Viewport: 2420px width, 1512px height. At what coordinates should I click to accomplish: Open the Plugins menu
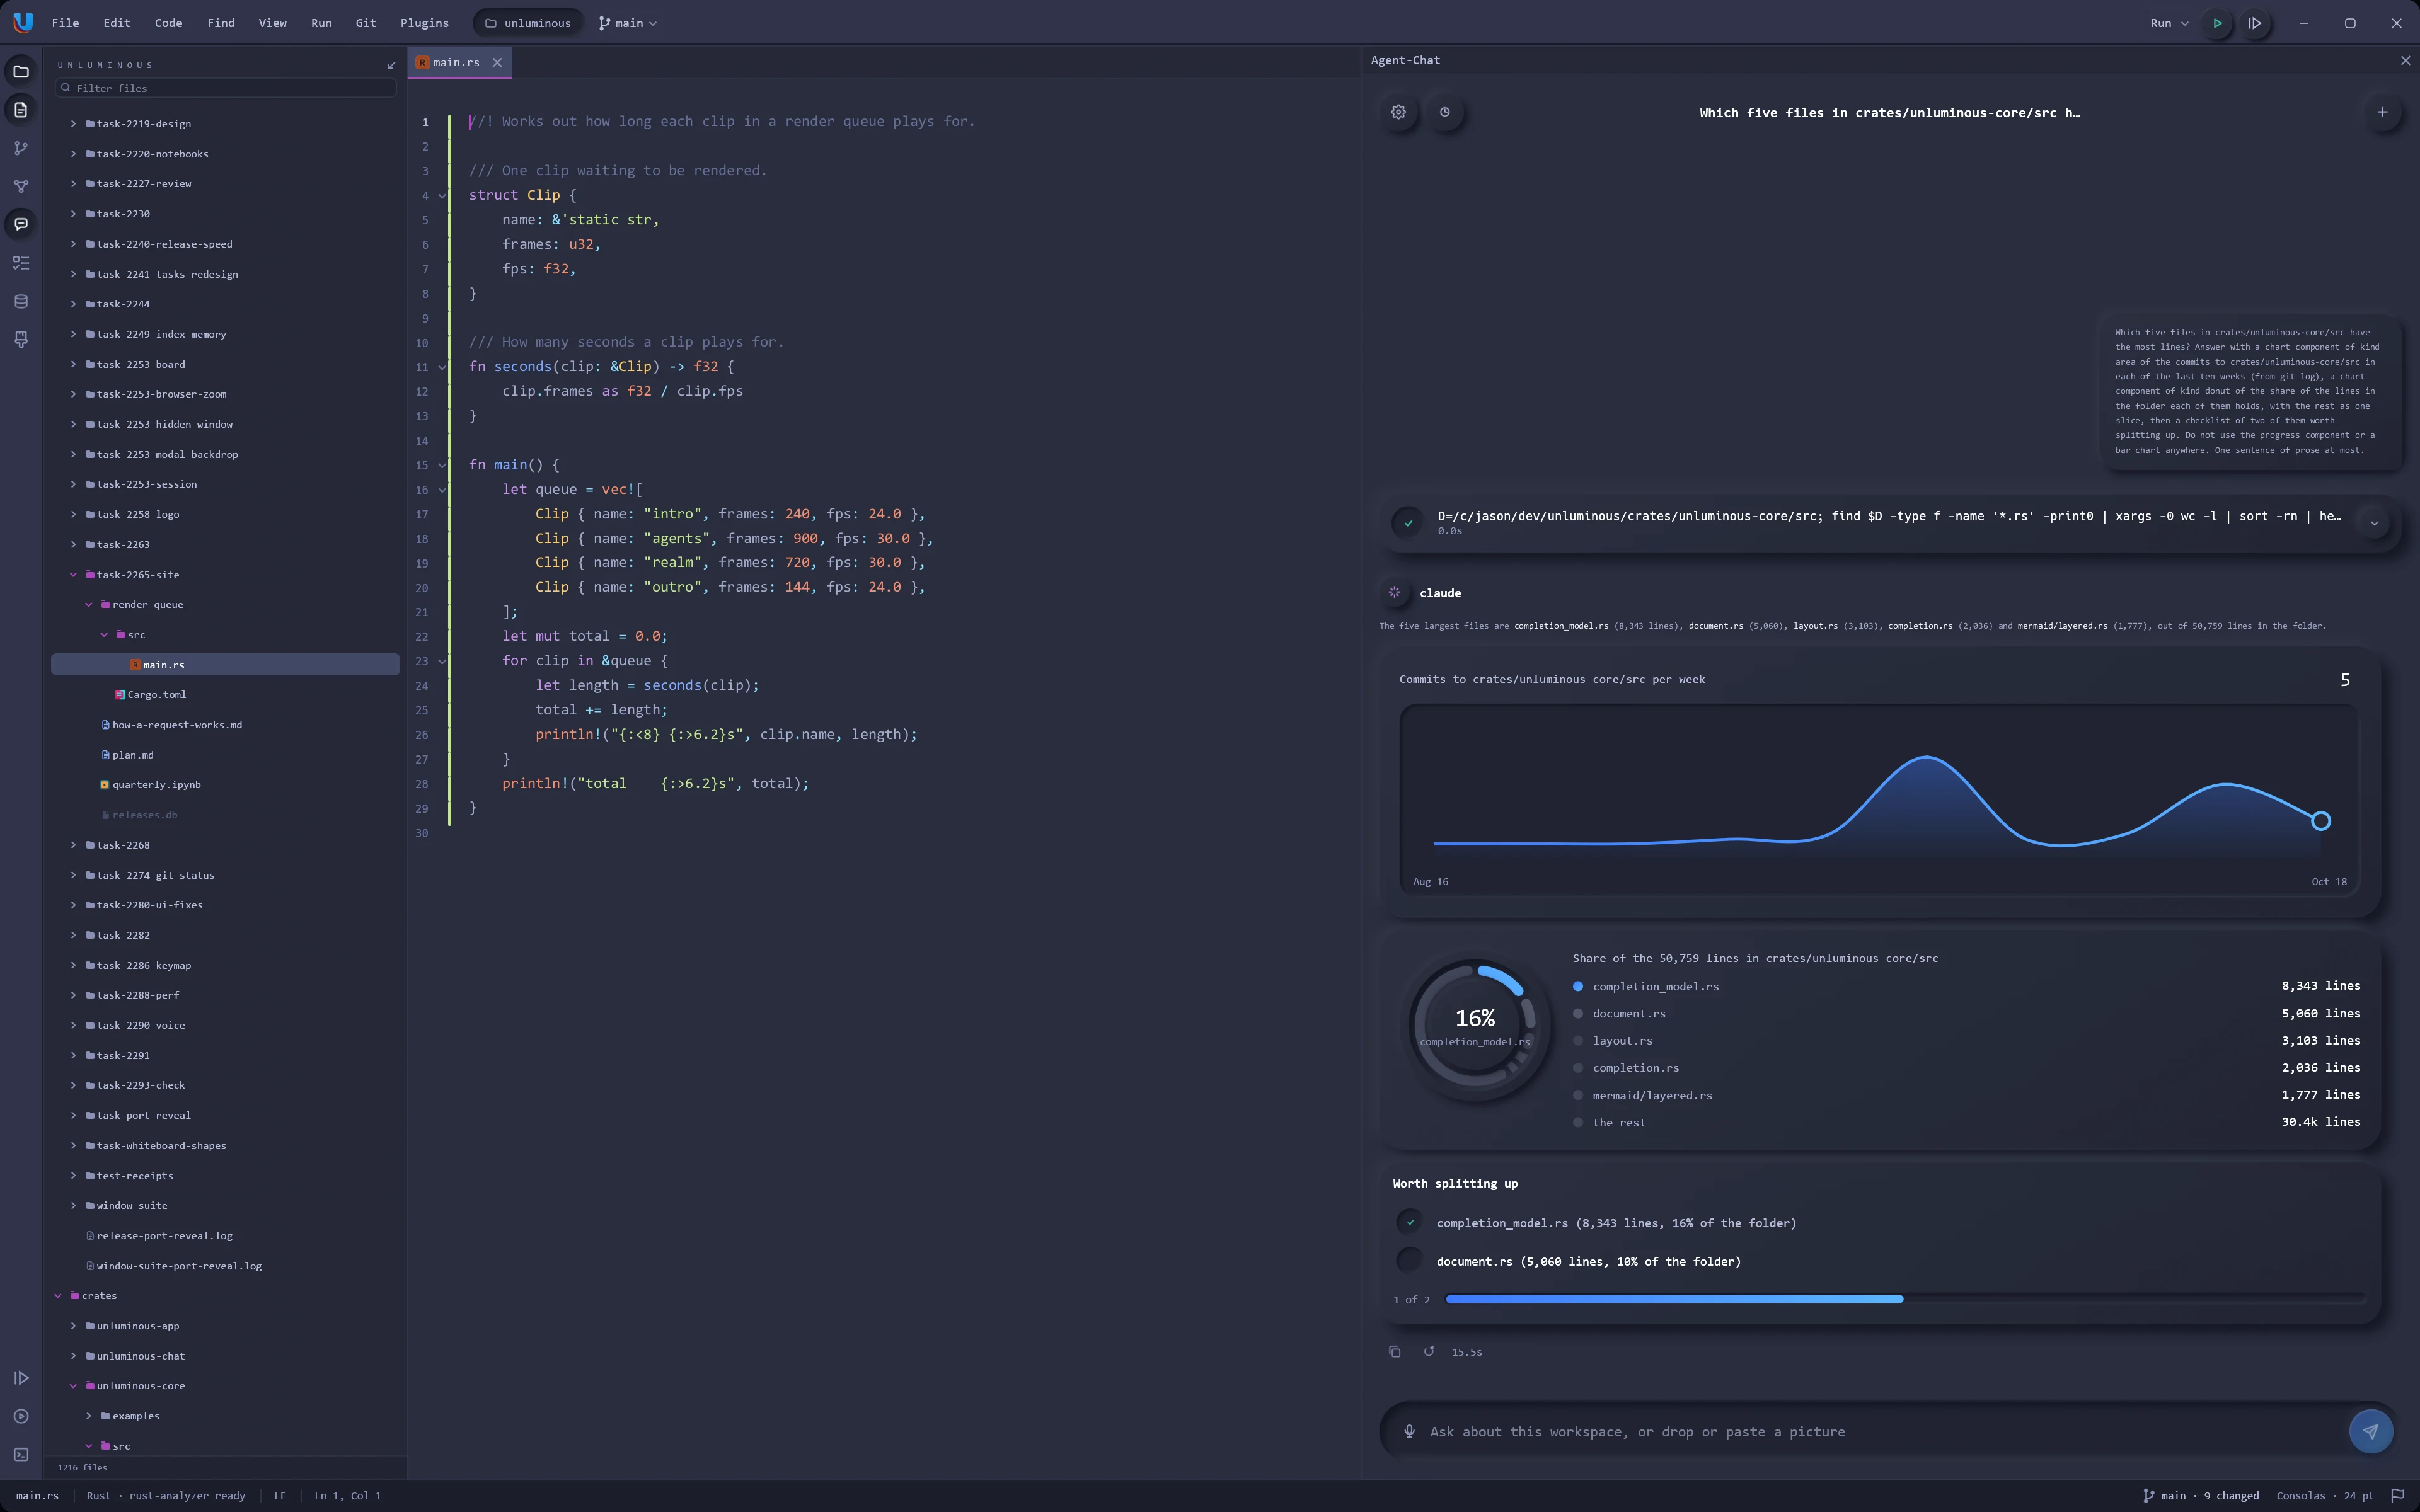[424, 23]
